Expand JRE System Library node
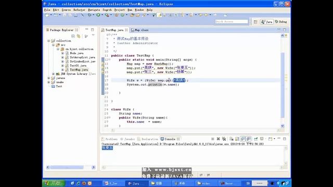 click(x=53, y=74)
